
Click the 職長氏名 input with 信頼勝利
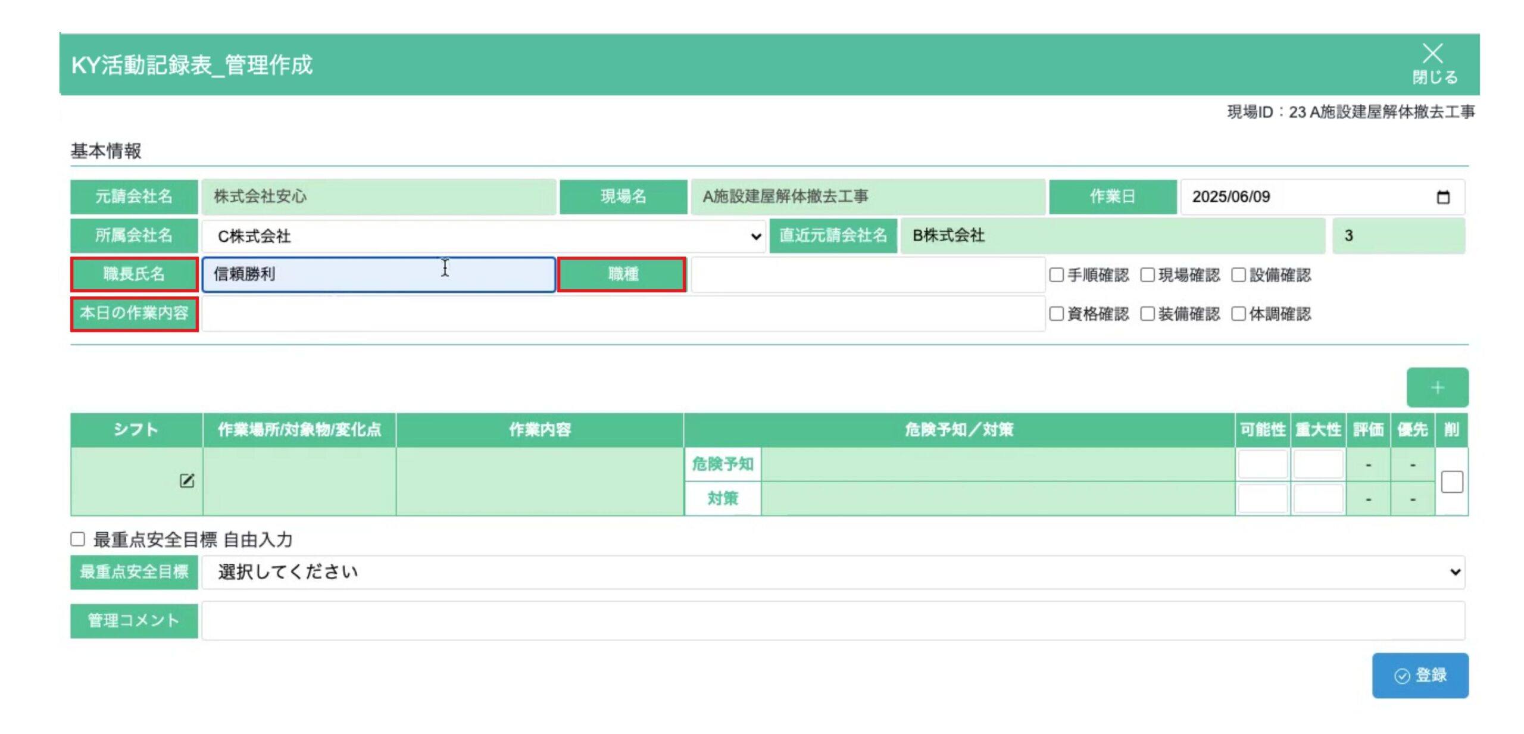[379, 274]
